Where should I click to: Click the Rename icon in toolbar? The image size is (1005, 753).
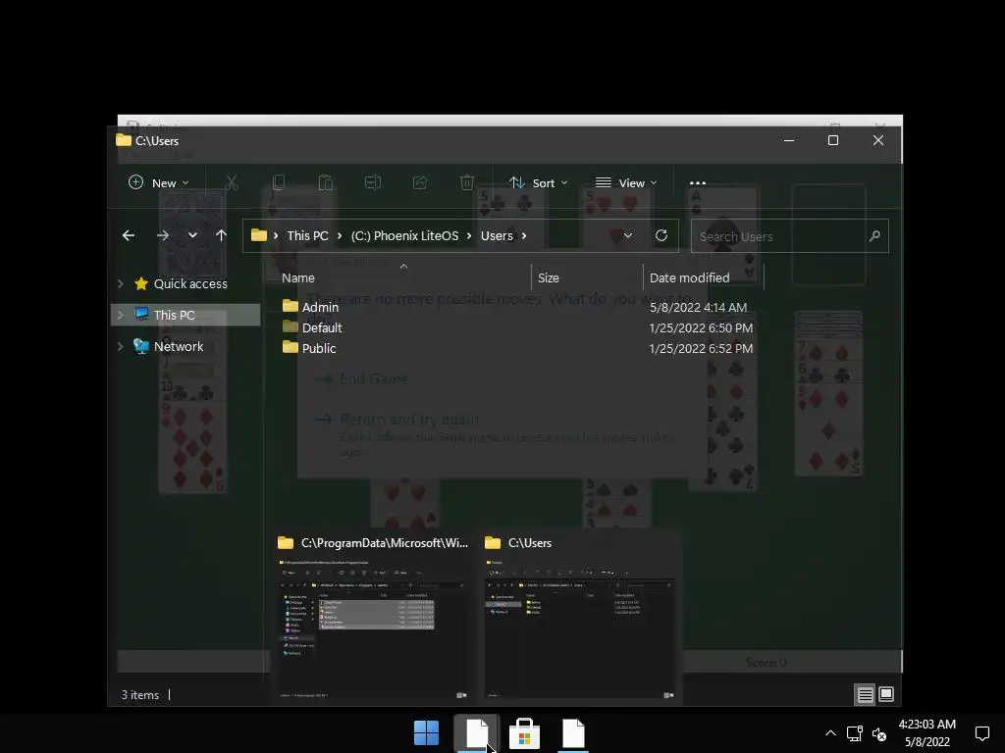(x=373, y=183)
